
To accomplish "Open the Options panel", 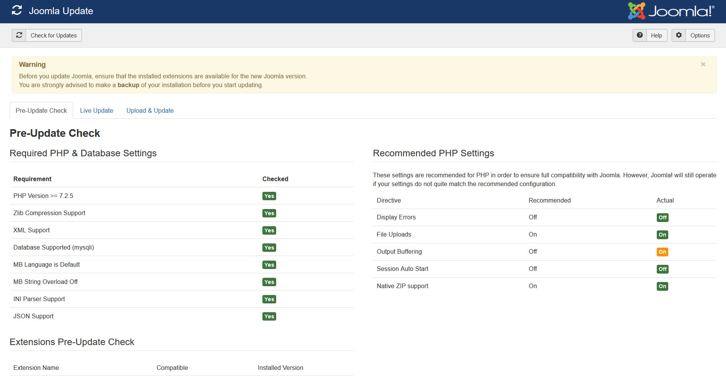I will pyautogui.click(x=700, y=35).
